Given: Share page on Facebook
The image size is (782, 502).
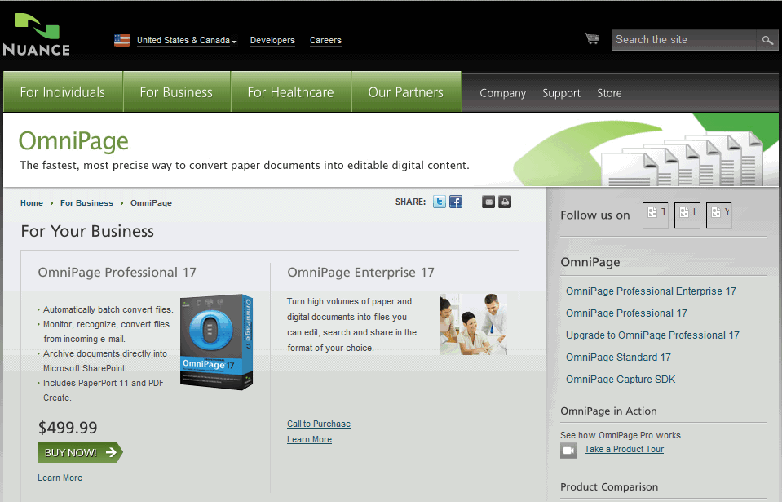Looking at the screenshot, I should pyautogui.click(x=456, y=202).
